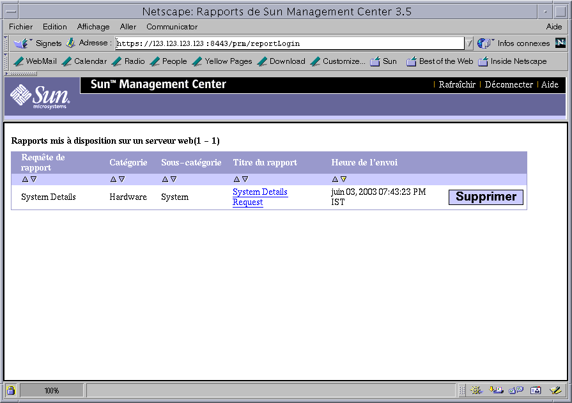
Task: Click the Aide link in Sun banner
Action: coord(550,84)
